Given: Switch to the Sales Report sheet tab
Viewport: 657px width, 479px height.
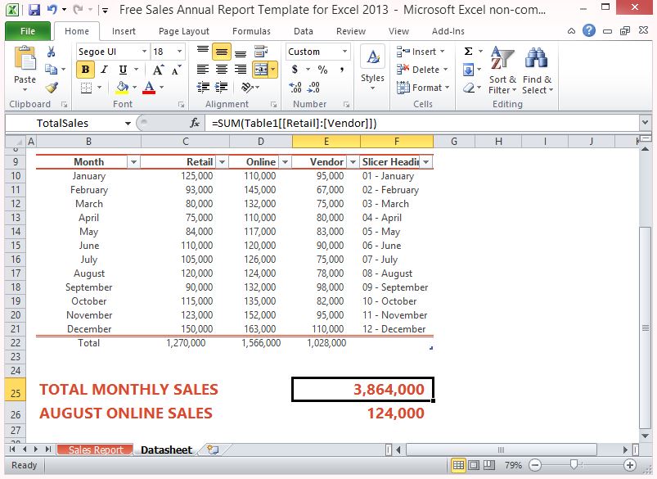Looking at the screenshot, I should 96,450.
